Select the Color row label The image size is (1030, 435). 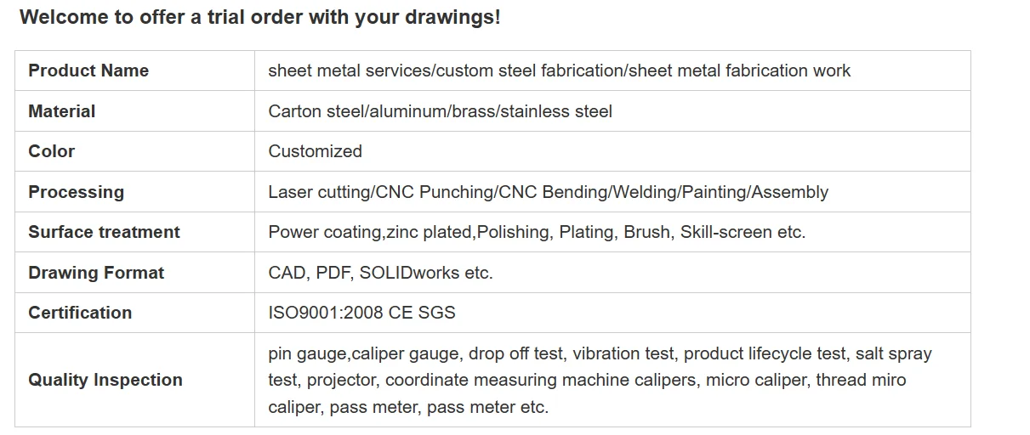coord(52,151)
